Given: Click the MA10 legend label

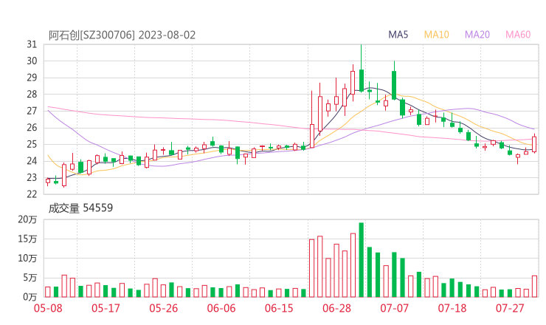Looking at the screenshot, I should pyautogui.click(x=436, y=35).
